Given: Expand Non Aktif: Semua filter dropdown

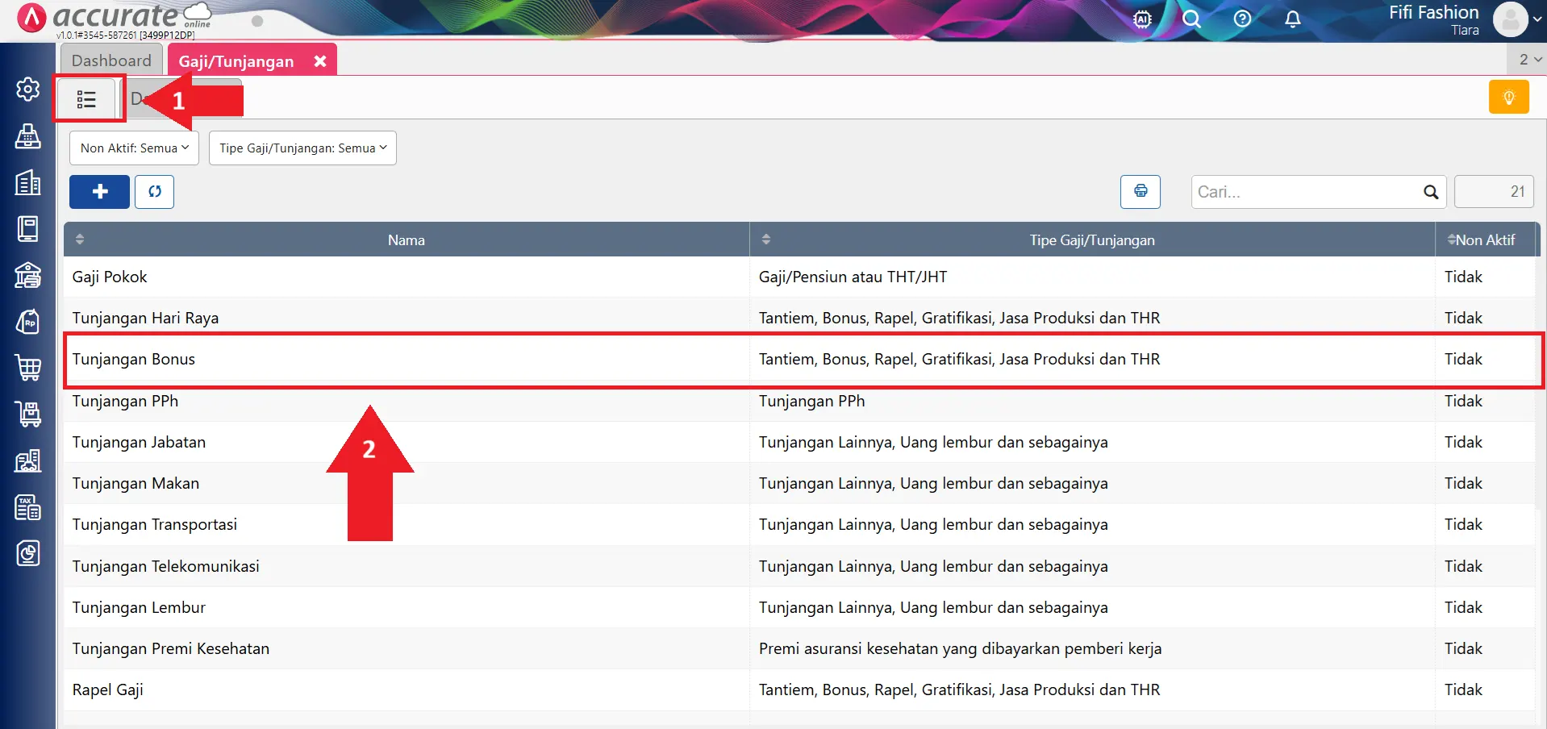Looking at the screenshot, I should click(134, 148).
